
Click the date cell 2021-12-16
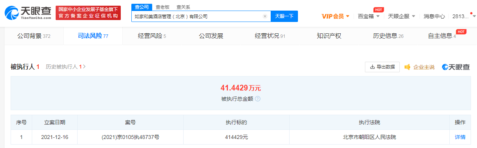pos(55,137)
